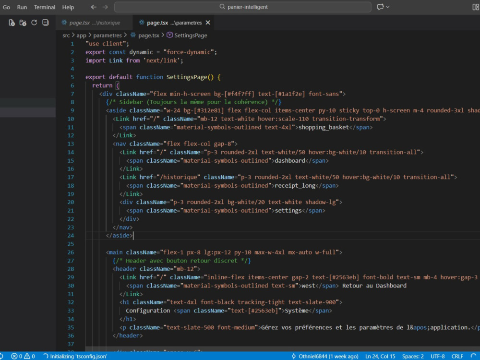Collapse all folders in Explorer
This screenshot has height=360, width=480.
pyautogui.click(x=45, y=23)
